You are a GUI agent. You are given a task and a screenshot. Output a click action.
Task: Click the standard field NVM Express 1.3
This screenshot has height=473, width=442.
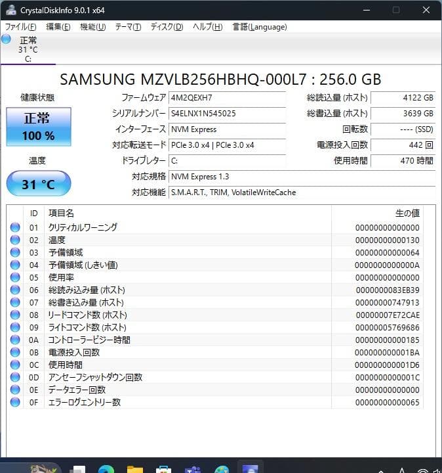(302, 177)
